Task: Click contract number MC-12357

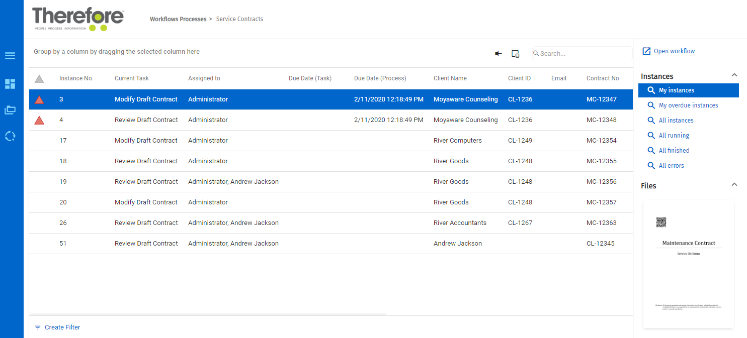Action: [x=602, y=202]
